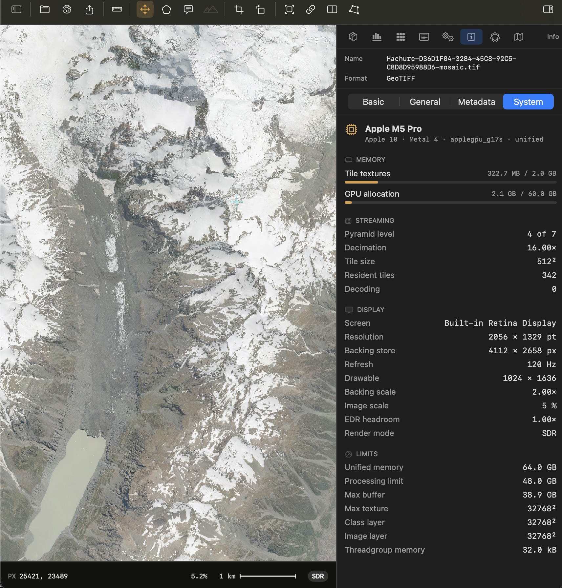562x588 pixels.
Task: Show the histogram inspector panel
Action: 377,37
